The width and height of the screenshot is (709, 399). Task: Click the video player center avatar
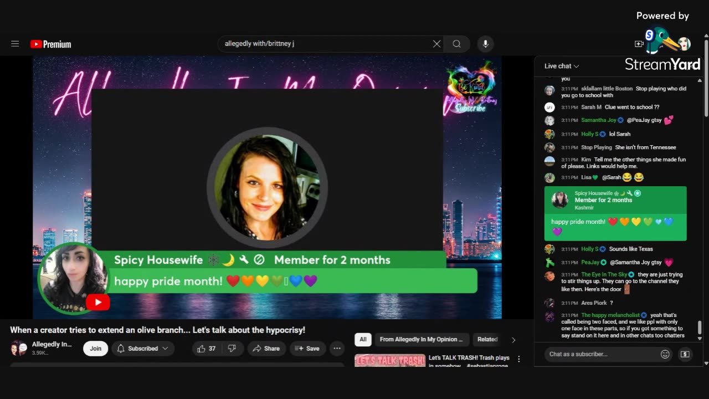(267, 186)
